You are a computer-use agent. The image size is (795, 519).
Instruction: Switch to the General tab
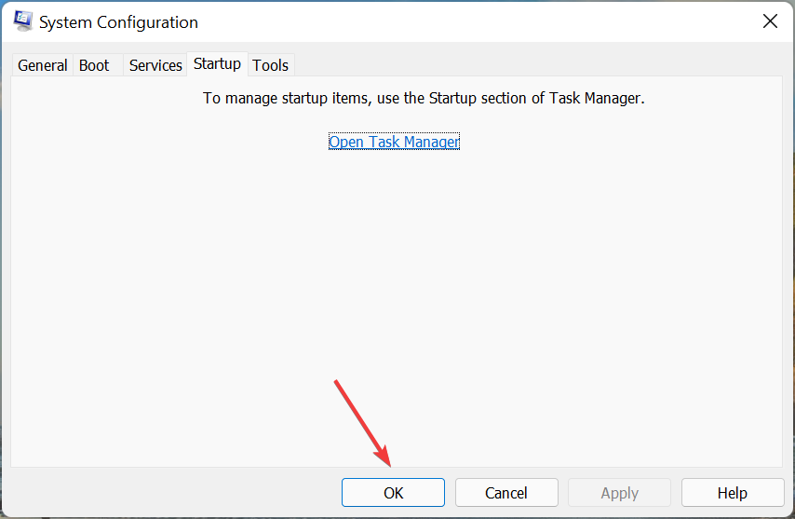43,65
